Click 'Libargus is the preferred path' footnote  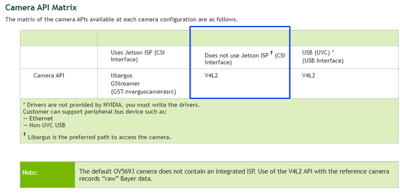[x=97, y=136]
